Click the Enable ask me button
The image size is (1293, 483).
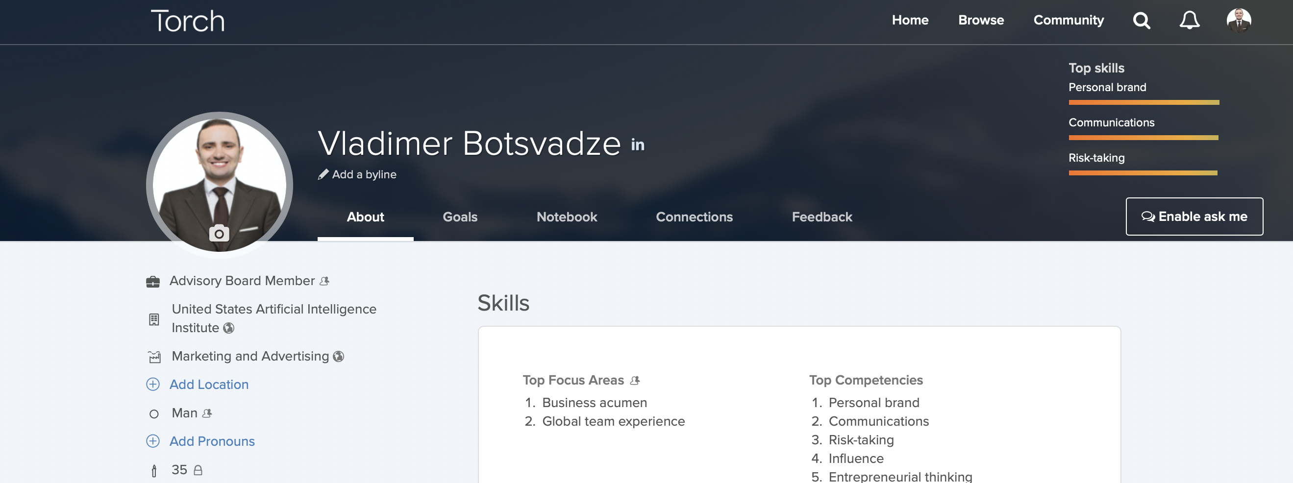point(1194,216)
